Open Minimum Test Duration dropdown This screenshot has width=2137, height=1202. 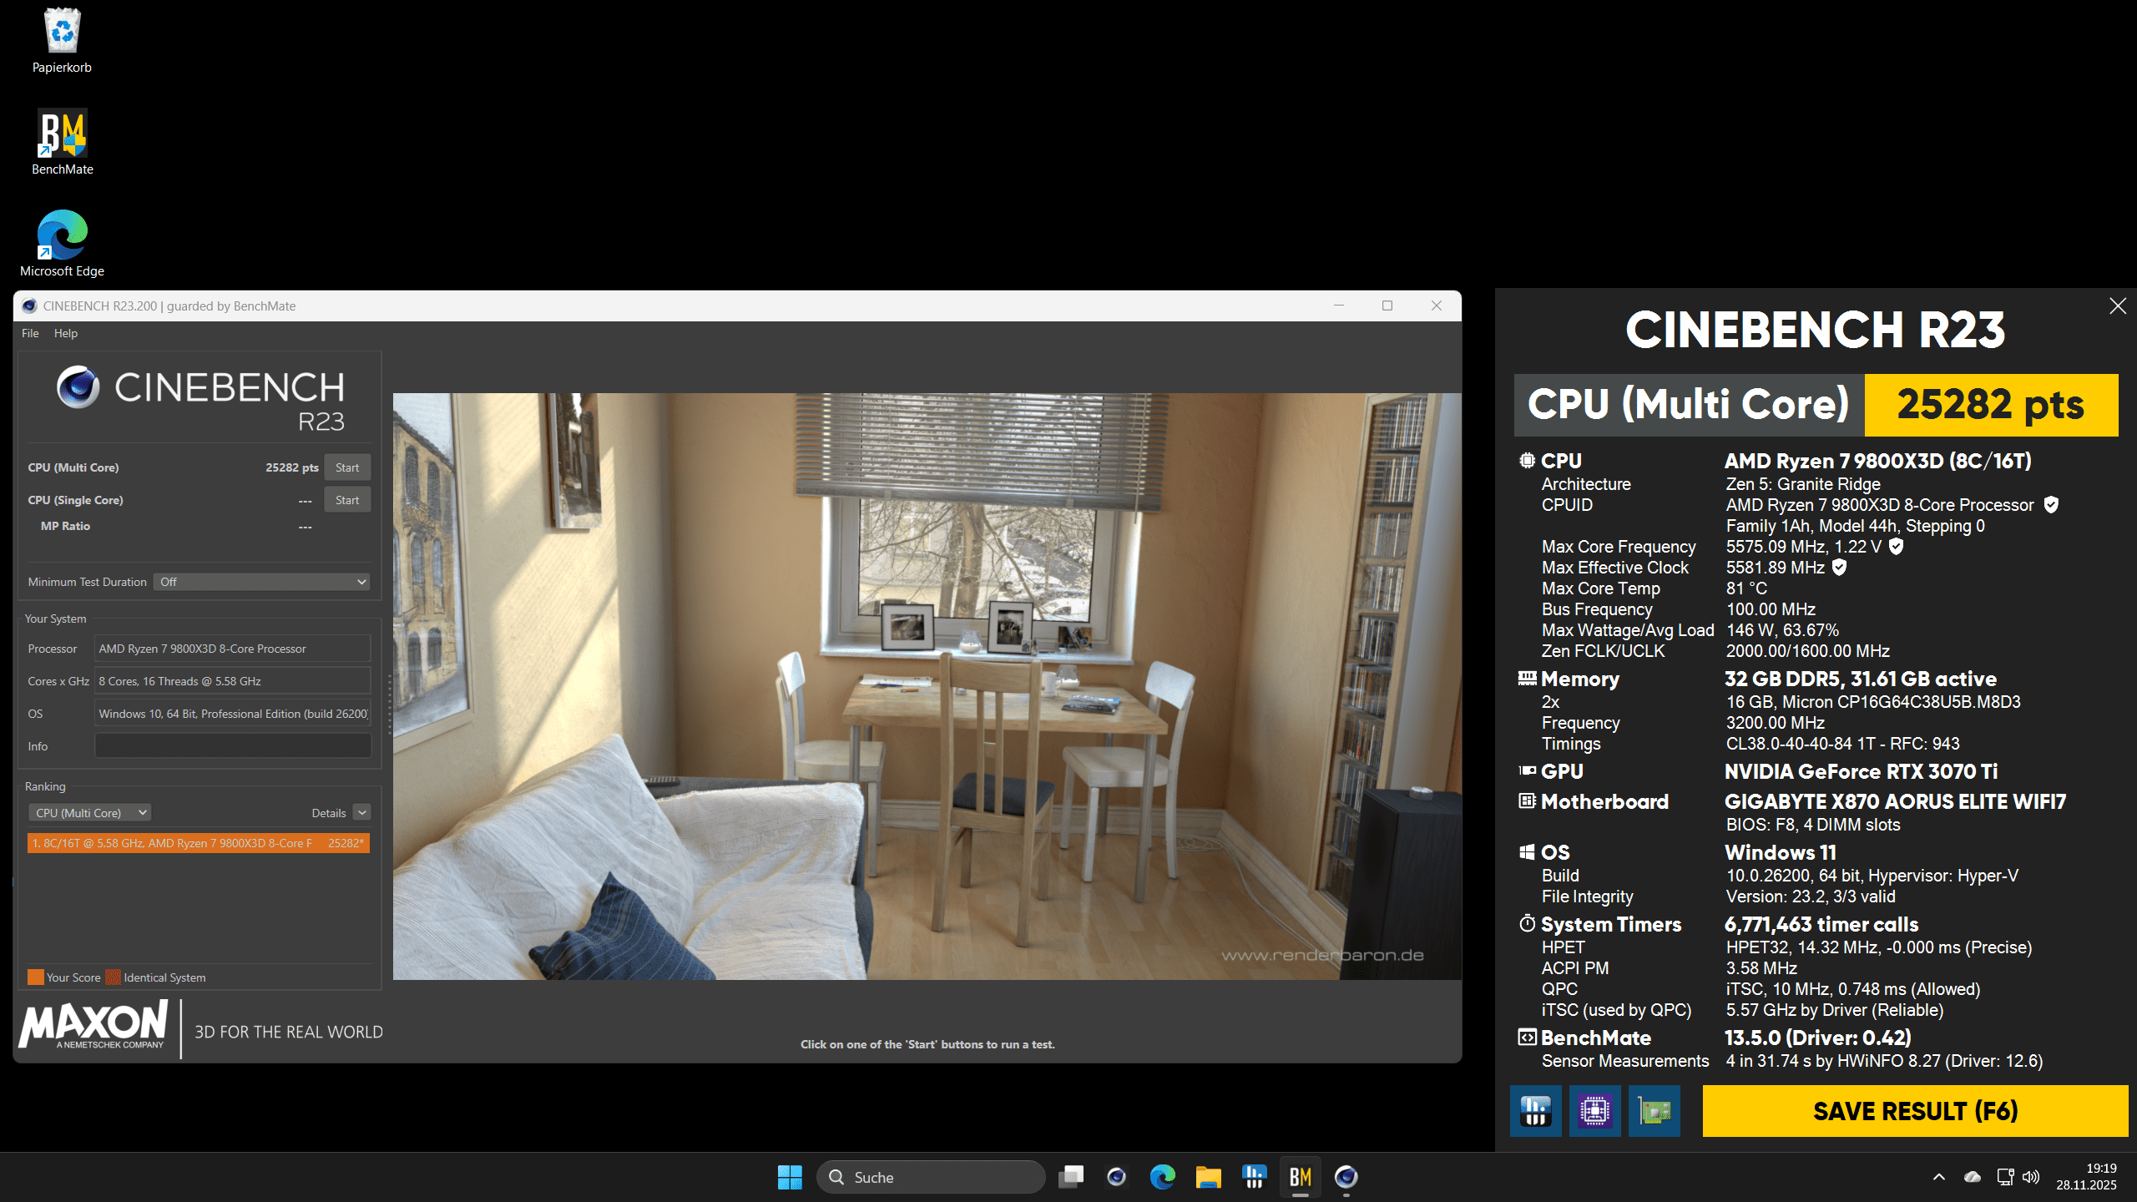pyautogui.click(x=261, y=582)
